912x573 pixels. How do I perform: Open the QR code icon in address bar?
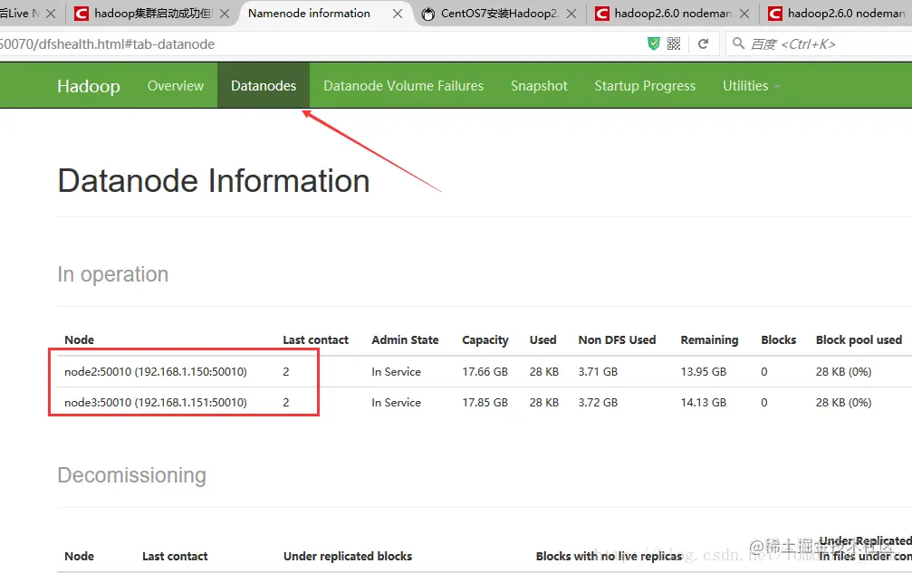[x=674, y=43]
